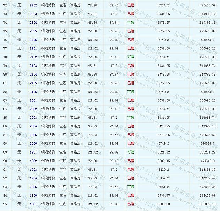Open room 2005 details
Image resolution: width=220 pixels, height=211 pixels.
[x=33, y=135]
